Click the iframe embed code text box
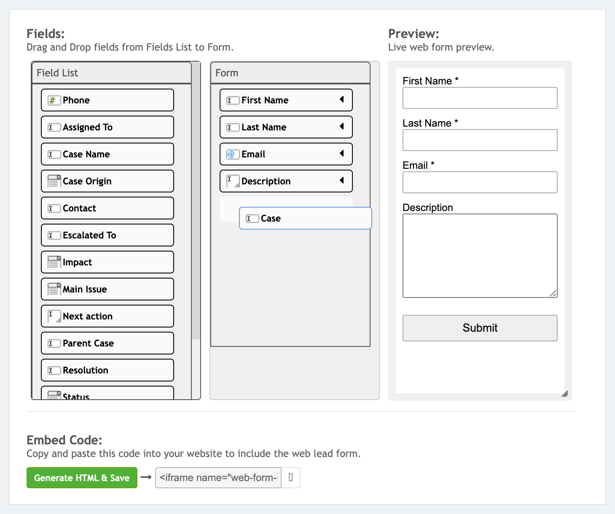The height and width of the screenshot is (514, 615). (218, 478)
